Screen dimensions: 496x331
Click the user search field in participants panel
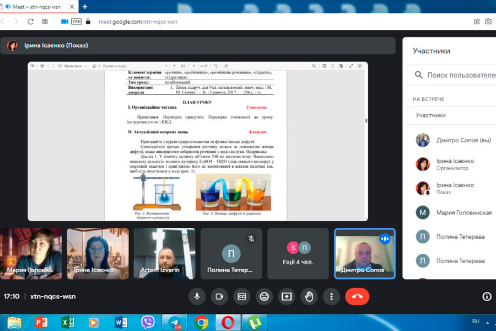[x=452, y=75]
